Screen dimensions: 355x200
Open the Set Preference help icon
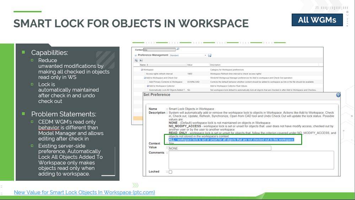338,95
